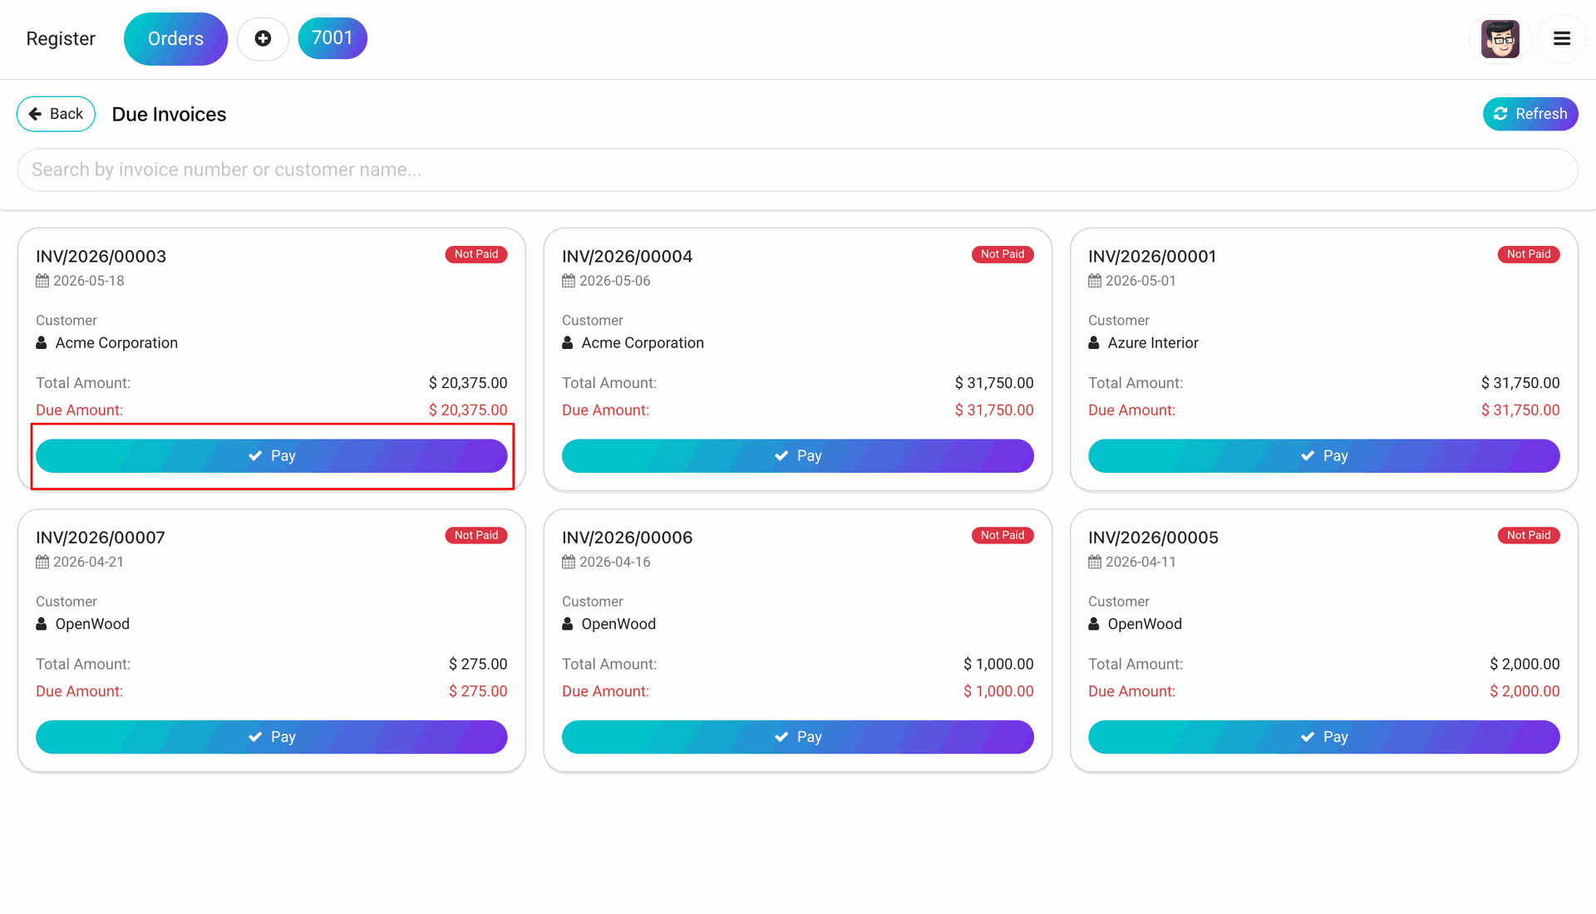Click Not Paid badge on INV/2026/00001
The width and height of the screenshot is (1596, 914).
pos(1529,254)
